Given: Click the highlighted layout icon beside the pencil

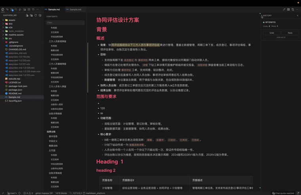Looking at the screenshot, I should click(x=288, y=9).
